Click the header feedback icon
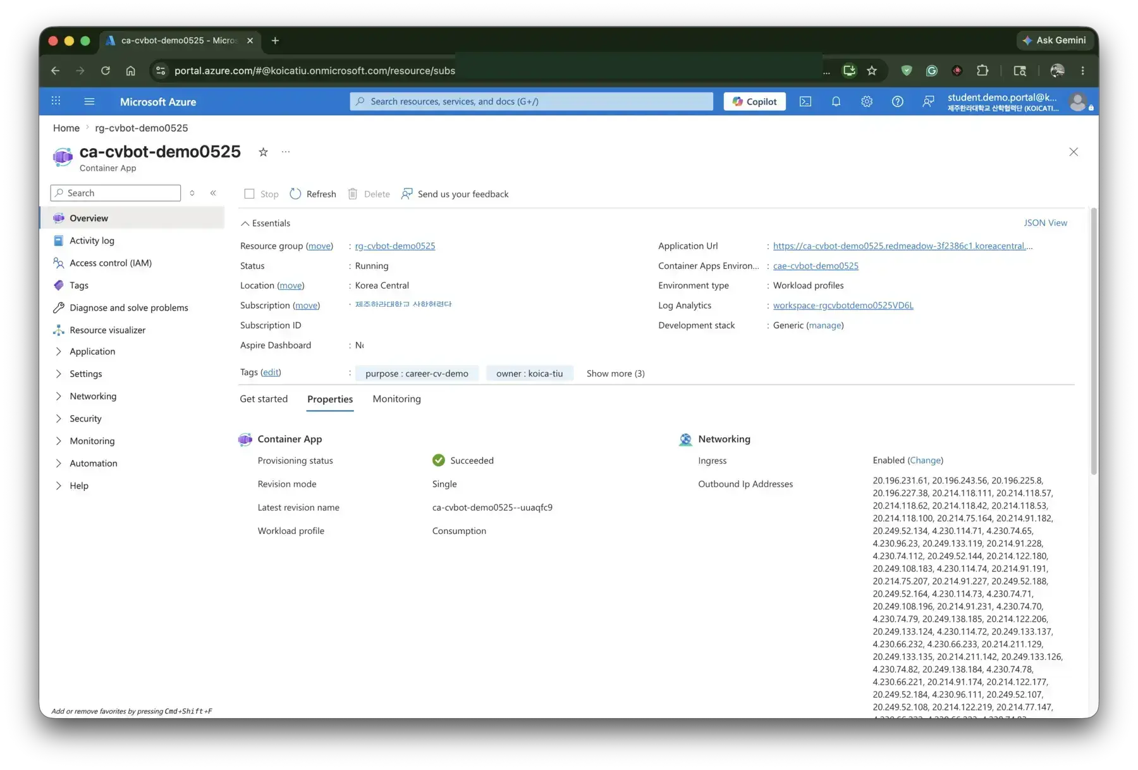The width and height of the screenshot is (1138, 770). (928, 101)
